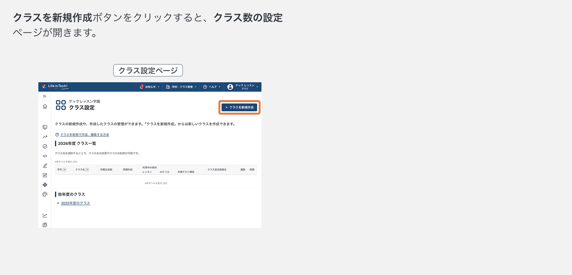Click the 受講科目 column header
This screenshot has height=275, width=572.
click(128, 170)
